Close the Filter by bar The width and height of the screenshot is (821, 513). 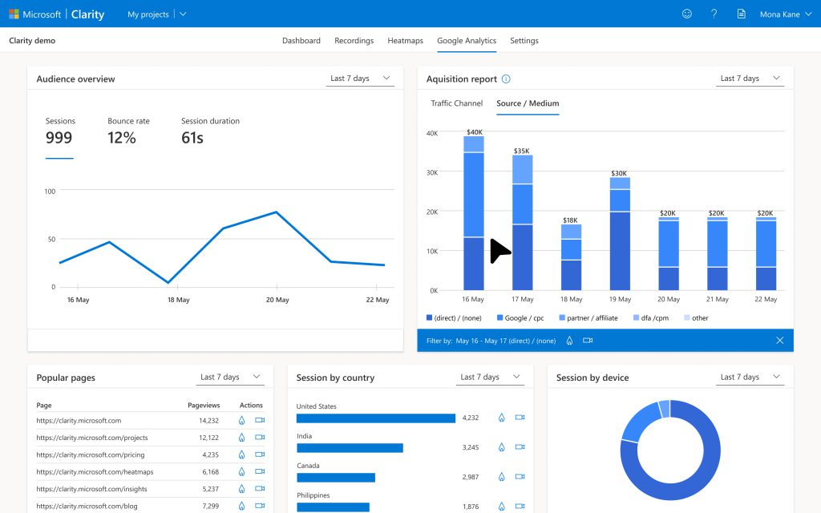pyautogui.click(x=779, y=340)
